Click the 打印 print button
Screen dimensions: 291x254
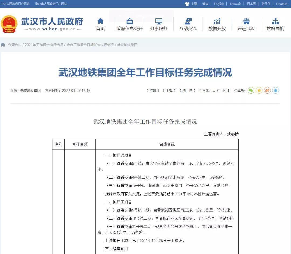pos(153,91)
